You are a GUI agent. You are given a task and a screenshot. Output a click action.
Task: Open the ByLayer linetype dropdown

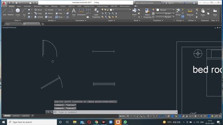[165, 17]
